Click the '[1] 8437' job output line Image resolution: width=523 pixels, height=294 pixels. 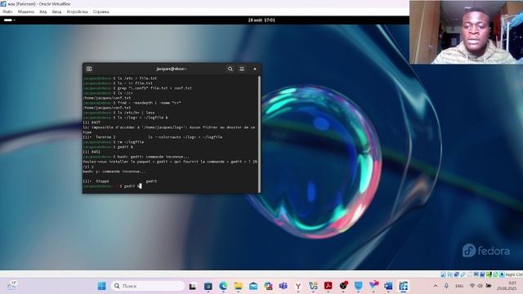(x=92, y=122)
